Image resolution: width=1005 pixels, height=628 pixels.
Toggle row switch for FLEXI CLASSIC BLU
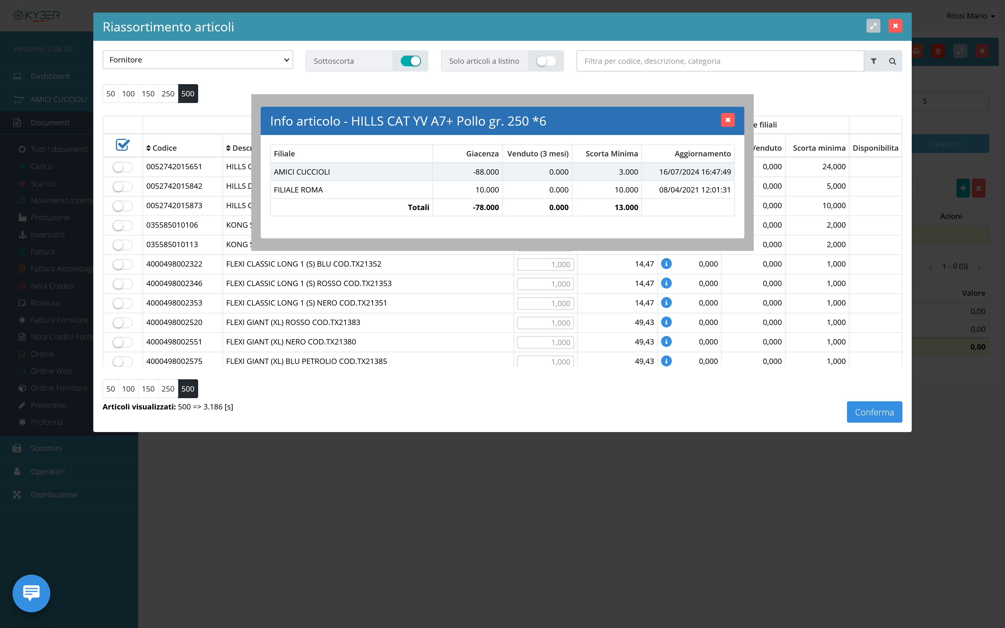click(x=122, y=265)
